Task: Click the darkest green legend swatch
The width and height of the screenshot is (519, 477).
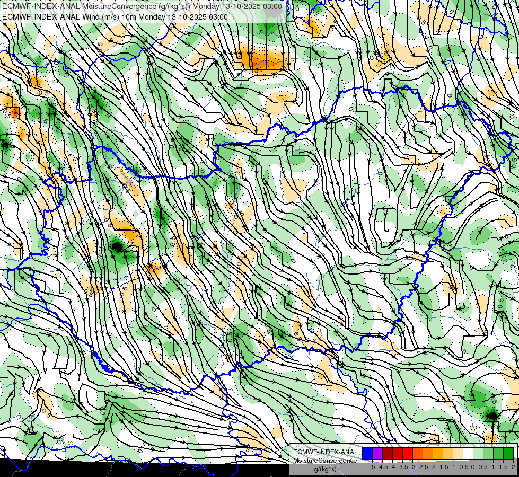Action: [508, 453]
